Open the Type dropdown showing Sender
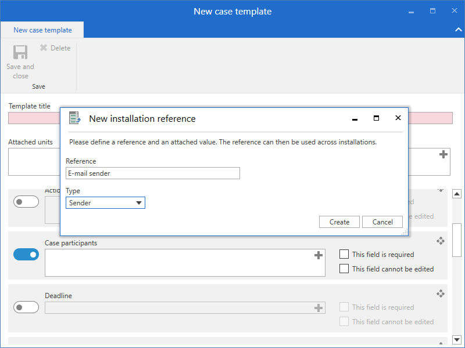 point(105,203)
